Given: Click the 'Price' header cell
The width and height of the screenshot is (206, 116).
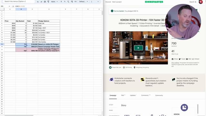Looking at the screenshot, I should pyautogui.click(x=10, y=21).
